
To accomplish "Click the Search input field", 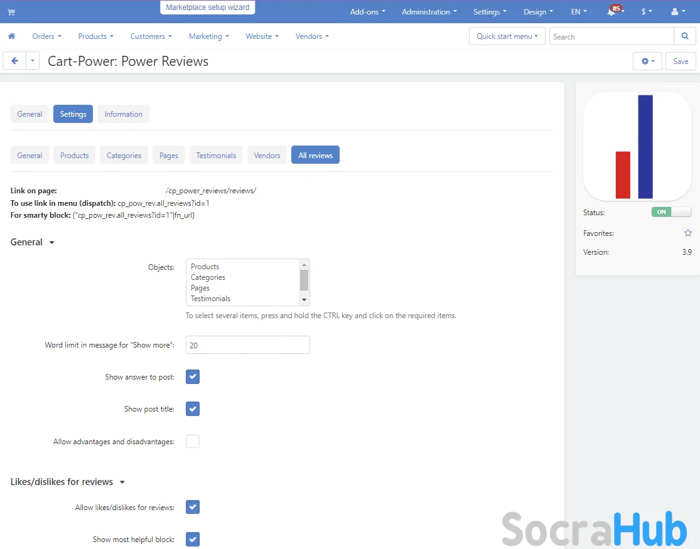I will tap(611, 36).
